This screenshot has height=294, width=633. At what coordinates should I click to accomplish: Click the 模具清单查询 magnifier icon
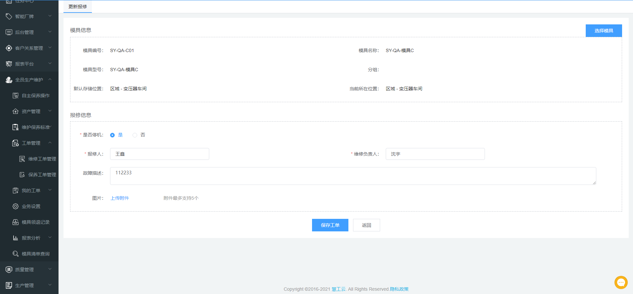pos(16,254)
